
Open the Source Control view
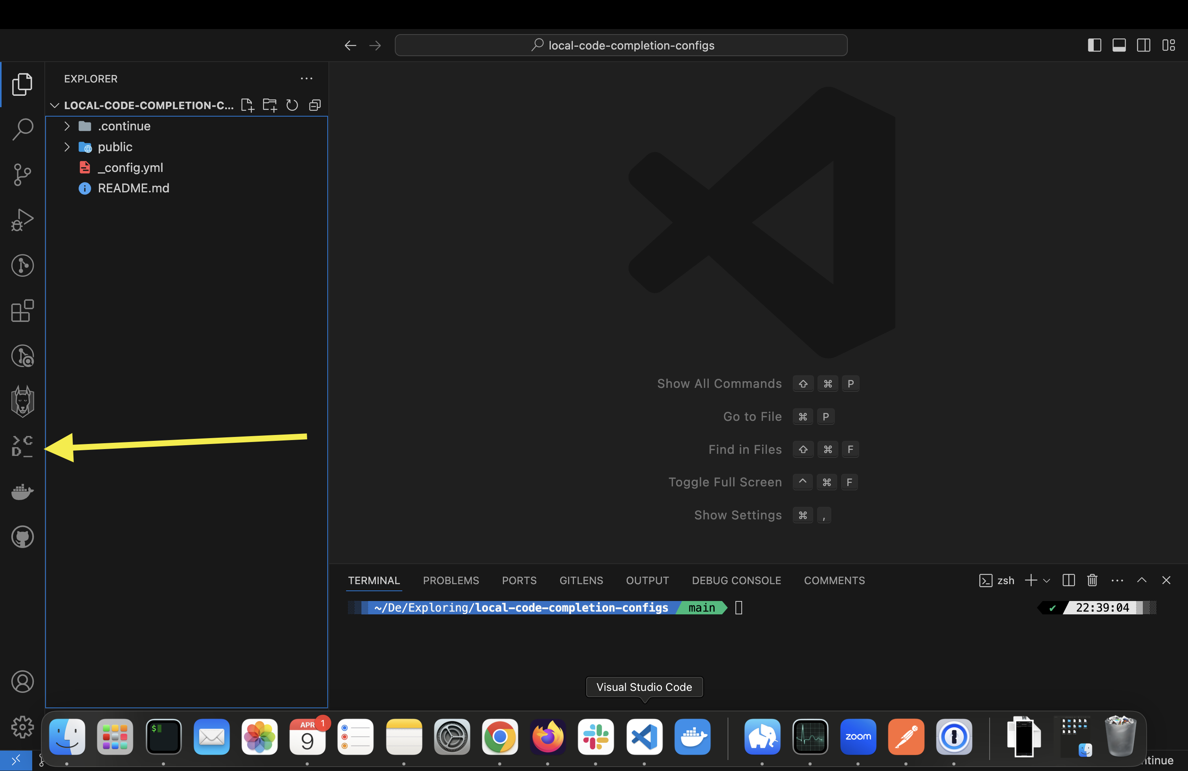click(22, 175)
